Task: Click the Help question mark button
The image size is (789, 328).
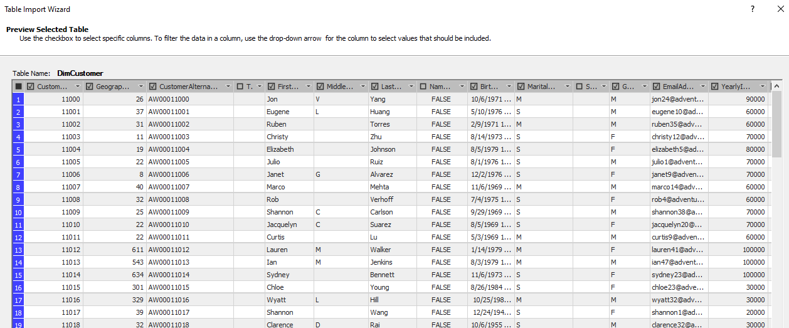Action: click(753, 9)
